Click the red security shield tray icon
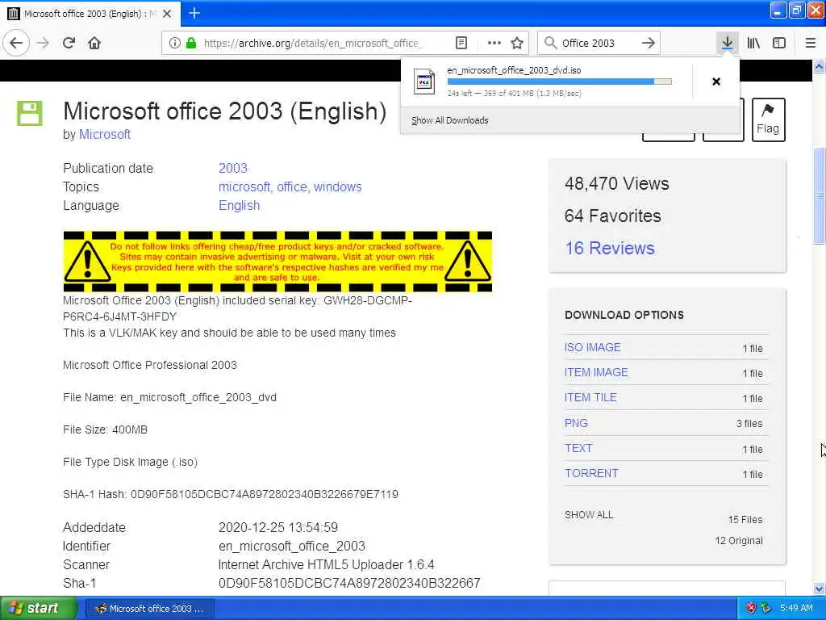 coord(751,609)
